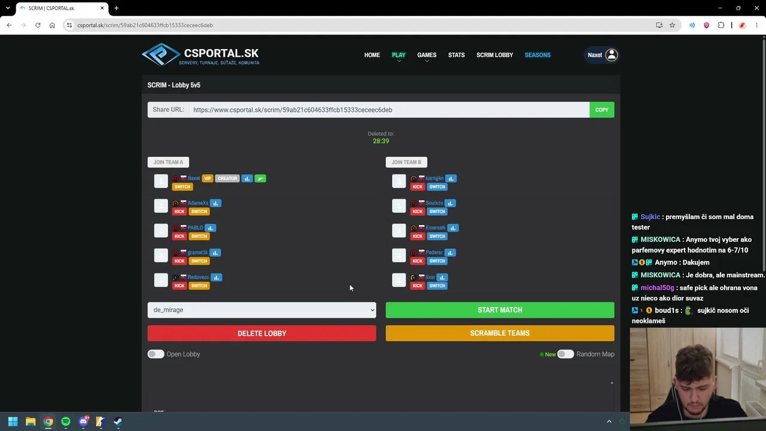Open player name link gramat1k
This screenshot has height=431, width=766.
pyautogui.click(x=198, y=253)
